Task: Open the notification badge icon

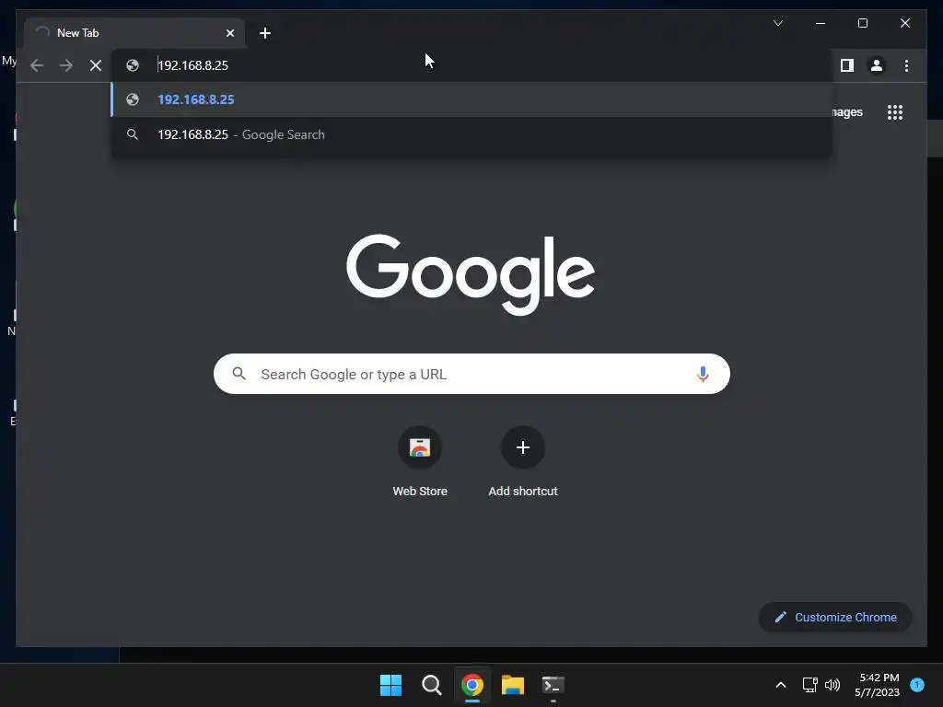Action: click(917, 685)
